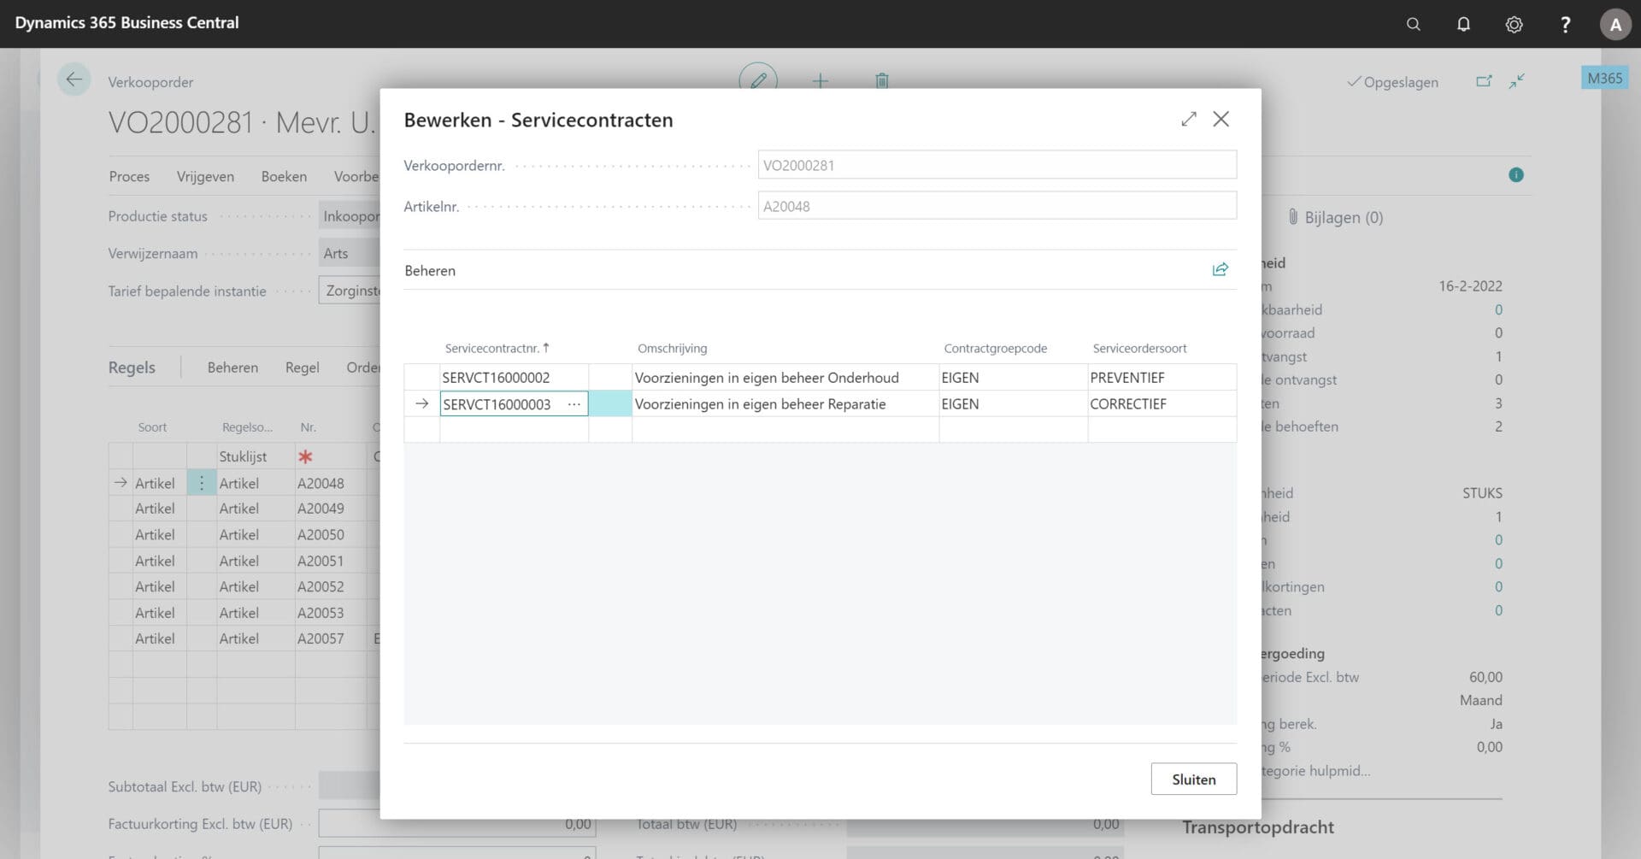The width and height of the screenshot is (1641, 859).
Task: Close the Servicecontracten dialog
Action: click(1220, 120)
